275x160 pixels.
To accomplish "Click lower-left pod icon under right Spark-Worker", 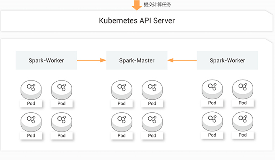I will [212, 121].
